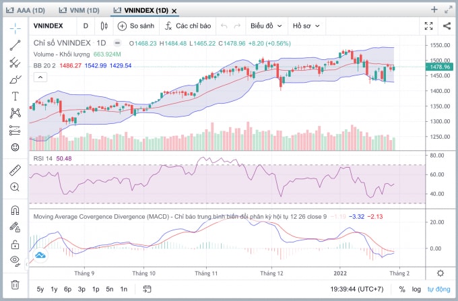The image size is (458, 301).
Task: Toggle stay in drawing mode pencil-lock
Action: (x=15, y=227)
